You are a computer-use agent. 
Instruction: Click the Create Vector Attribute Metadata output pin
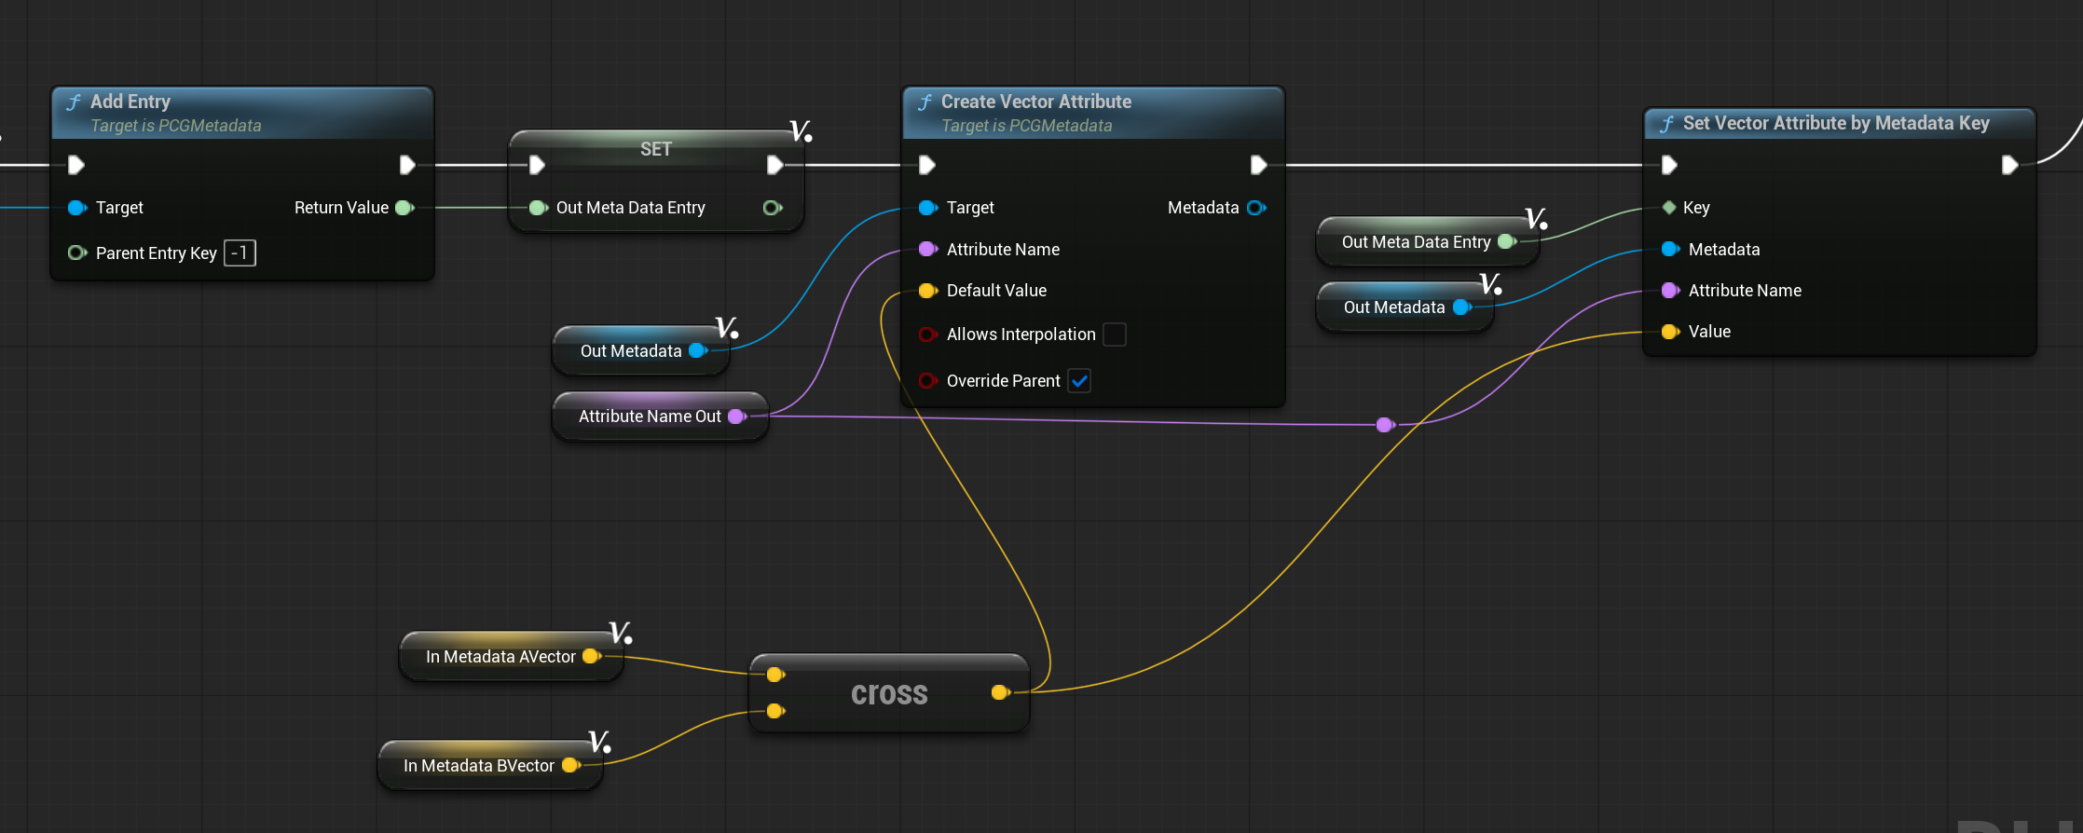(1255, 208)
